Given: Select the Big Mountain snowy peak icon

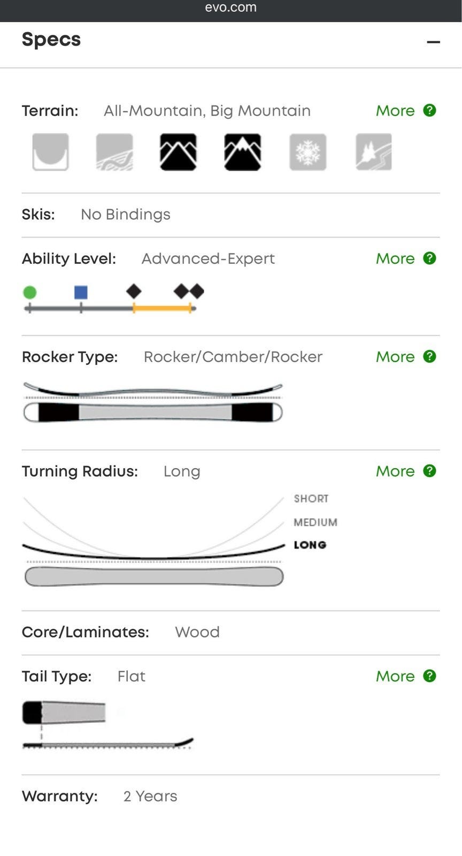Looking at the screenshot, I should pyautogui.click(x=243, y=152).
